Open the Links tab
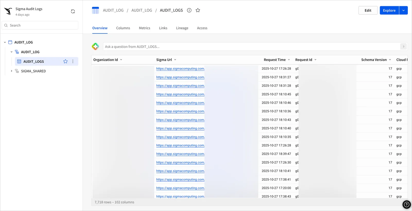The image size is (412, 211). pos(163,28)
